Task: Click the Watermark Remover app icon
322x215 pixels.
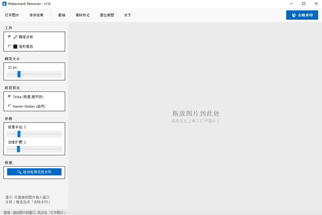Action: (4, 4)
